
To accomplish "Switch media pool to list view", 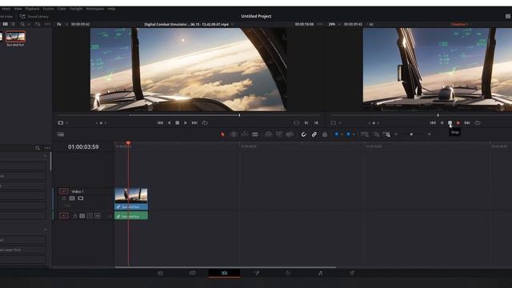I will pos(13,24).
